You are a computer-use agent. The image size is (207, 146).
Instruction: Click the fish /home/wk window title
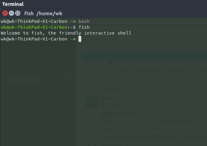[43, 13]
